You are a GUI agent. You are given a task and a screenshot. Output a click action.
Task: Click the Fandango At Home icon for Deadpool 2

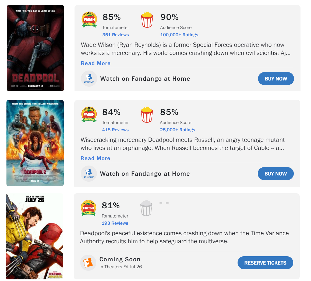point(89,173)
